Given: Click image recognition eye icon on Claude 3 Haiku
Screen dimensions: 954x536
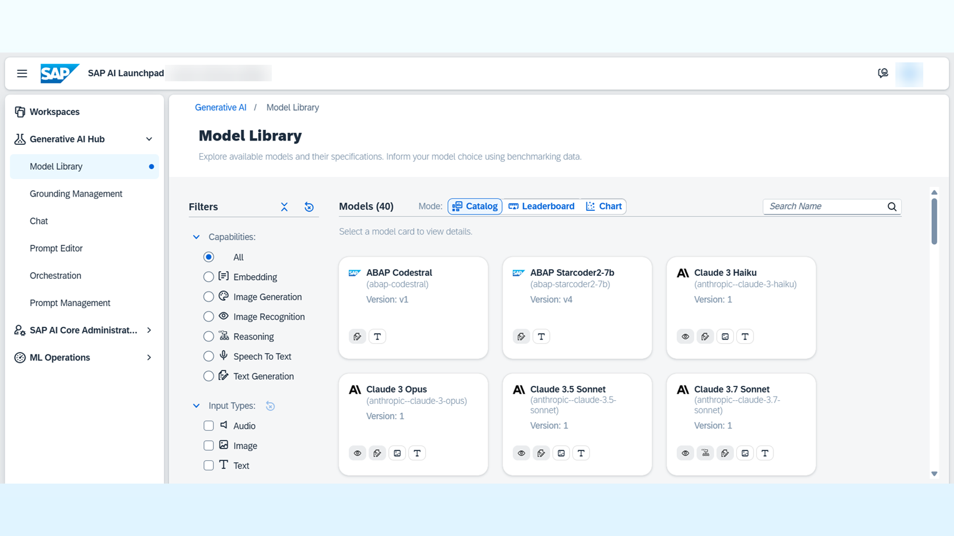Looking at the screenshot, I should click(x=685, y=336).
